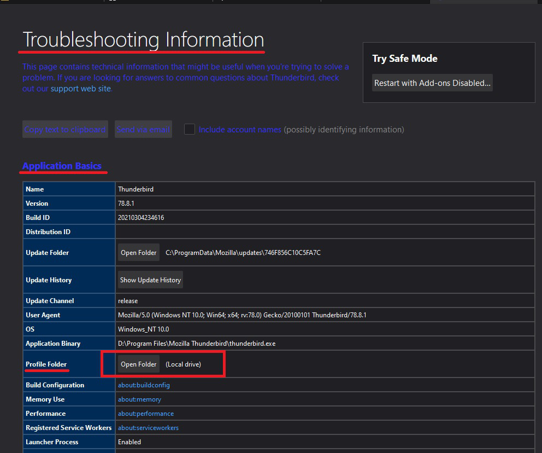The image size is (542, 453).
Task: Open Folder for the Update Folder row
Action: point(139,253)
